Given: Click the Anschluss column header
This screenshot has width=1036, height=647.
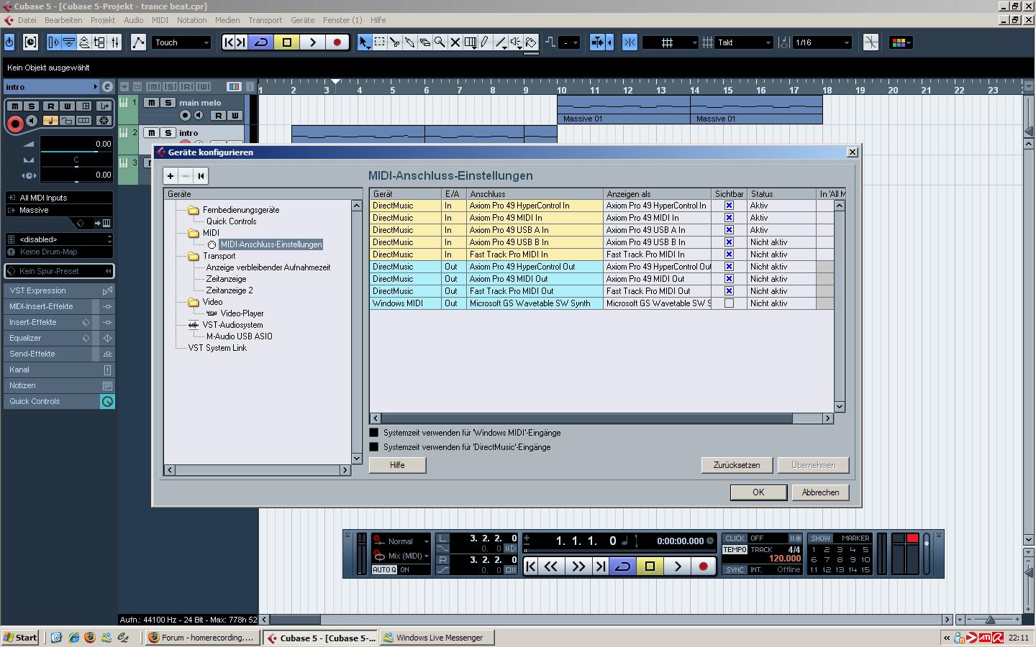Looking at the screenshot, I should point(535,194).
